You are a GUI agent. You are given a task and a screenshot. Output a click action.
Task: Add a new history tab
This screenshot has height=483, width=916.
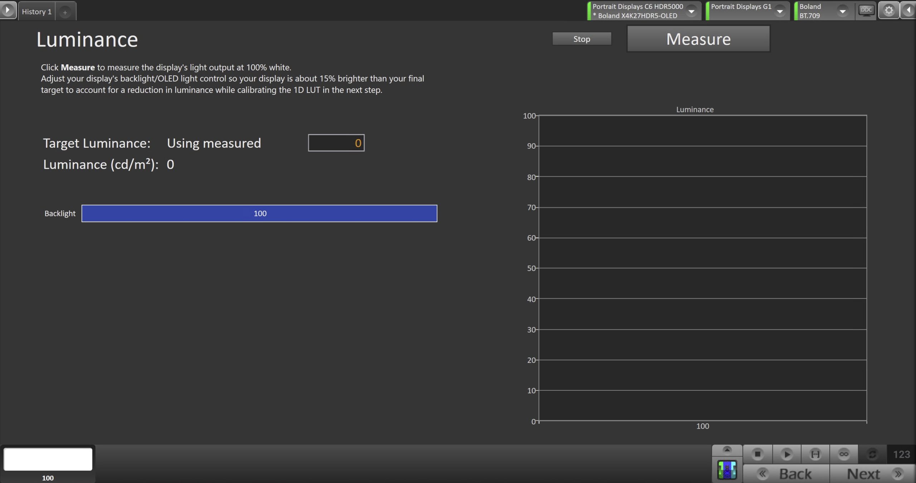(x=65, y=13)
